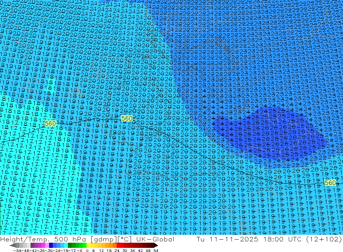Click the grey left arrow of color scale

click(12, 245)
